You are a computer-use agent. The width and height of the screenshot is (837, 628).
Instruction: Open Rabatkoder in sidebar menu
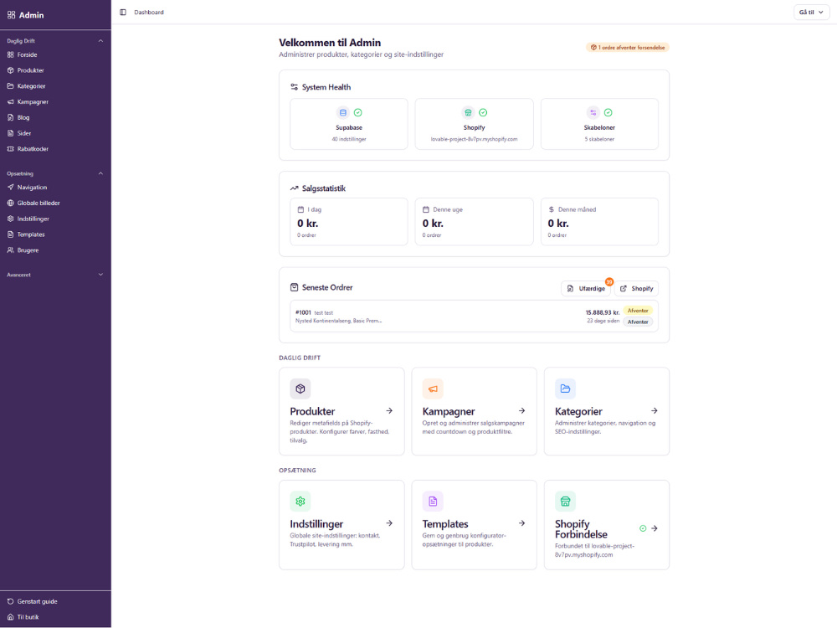coord(55,149)
